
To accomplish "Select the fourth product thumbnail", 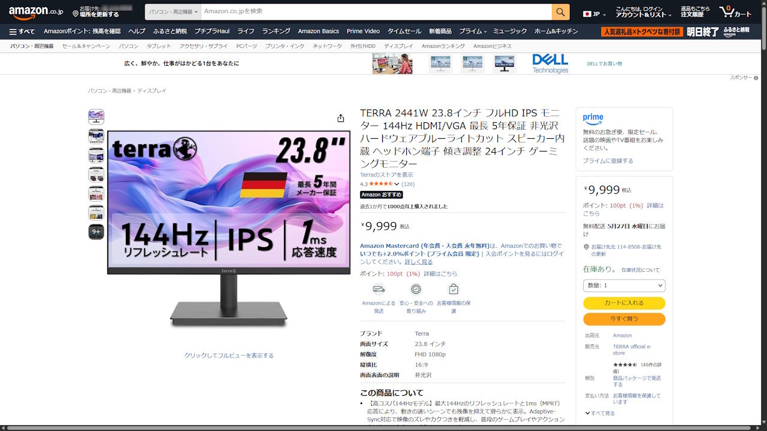I will pyautogui.click(x=96, y=174).
